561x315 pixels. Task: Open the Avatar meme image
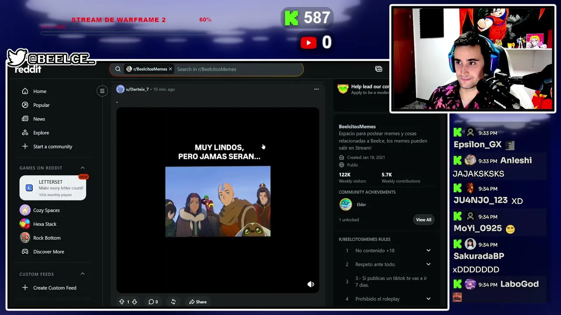(218, 201)
